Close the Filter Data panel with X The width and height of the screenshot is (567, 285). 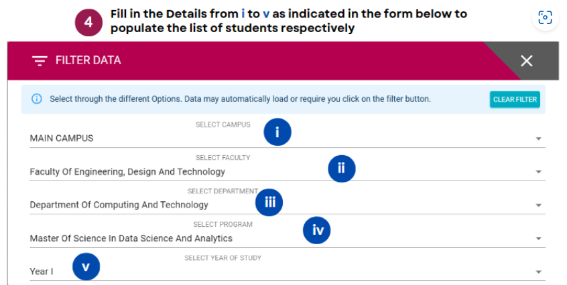[x=527, y=61]
